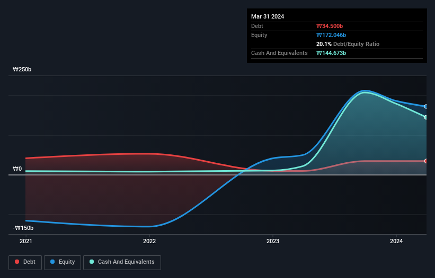The image size is (435, 278).
Task: Toggle the Debt series legend button
Action: pyautogui.click(x=25, y=262)
